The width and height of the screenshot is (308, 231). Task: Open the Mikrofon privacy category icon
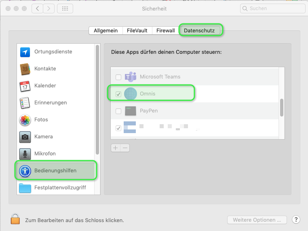(x=25, y=154)
